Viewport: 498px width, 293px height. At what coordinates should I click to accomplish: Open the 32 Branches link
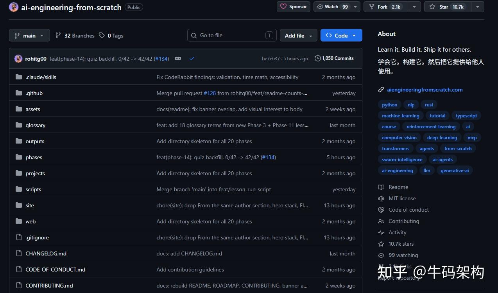(x=75, y=36)
